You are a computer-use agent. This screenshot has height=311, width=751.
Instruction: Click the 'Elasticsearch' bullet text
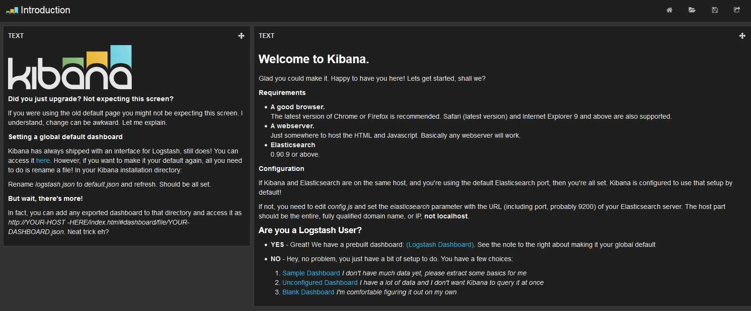click(x=293, y=145)
